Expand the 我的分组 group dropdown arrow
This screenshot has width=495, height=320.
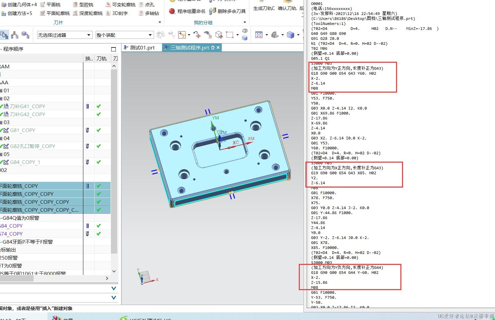tap(245, 23)
